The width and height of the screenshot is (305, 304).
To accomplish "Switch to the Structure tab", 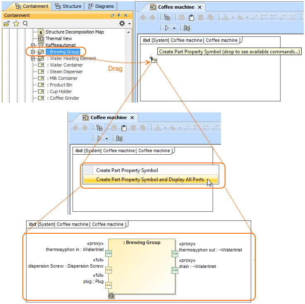I will [68, 6].
